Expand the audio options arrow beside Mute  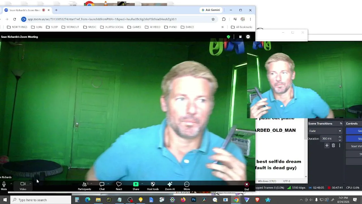[11, 184]
